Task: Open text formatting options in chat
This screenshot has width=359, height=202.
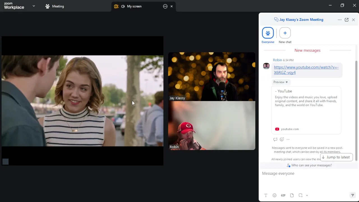Action: [x=266, y=195]
